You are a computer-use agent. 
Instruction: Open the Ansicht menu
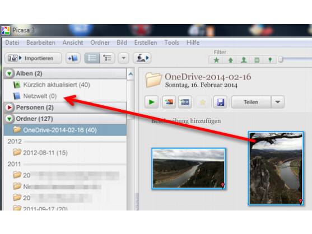(73, 43)
